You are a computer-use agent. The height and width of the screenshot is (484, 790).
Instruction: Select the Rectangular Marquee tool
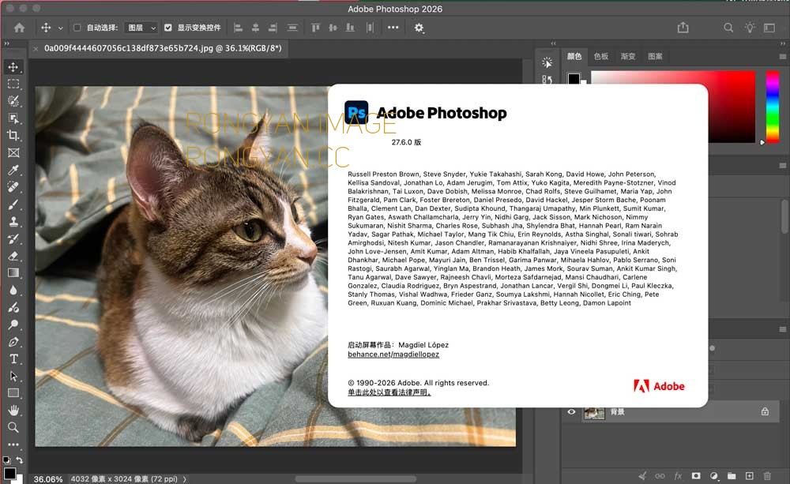tap(13, 84)
